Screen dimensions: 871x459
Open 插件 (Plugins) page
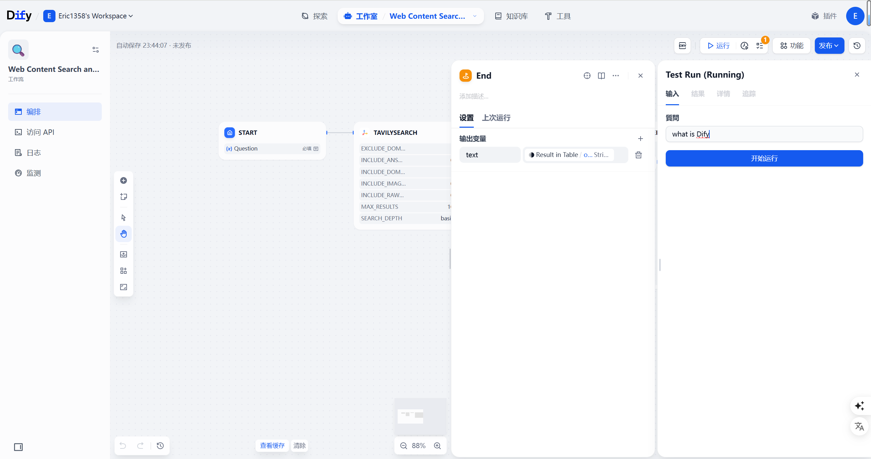(824, 16)
